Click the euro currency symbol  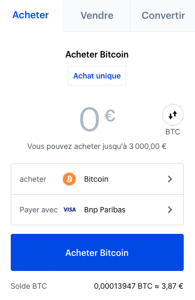[x=110, y=116]
